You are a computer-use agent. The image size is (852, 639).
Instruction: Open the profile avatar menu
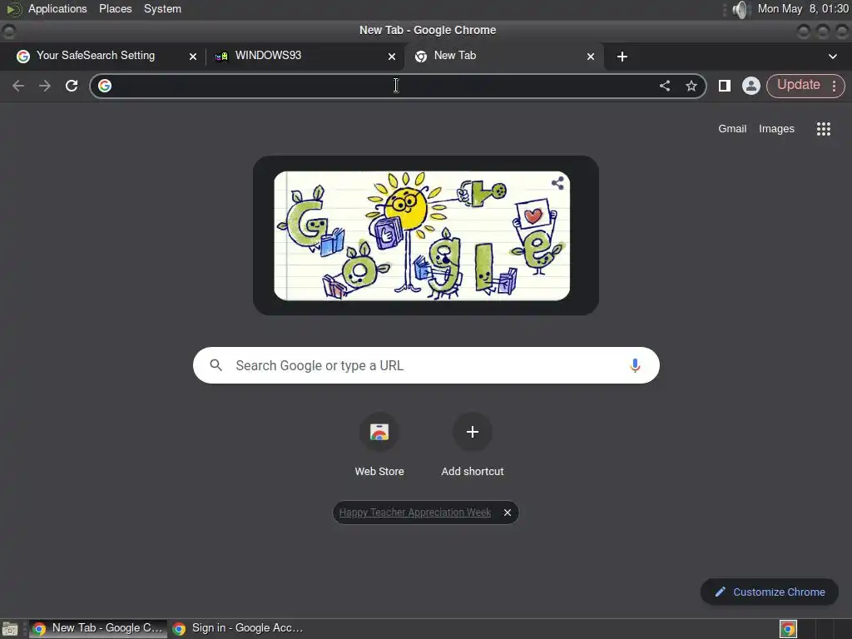pos(751,86)
